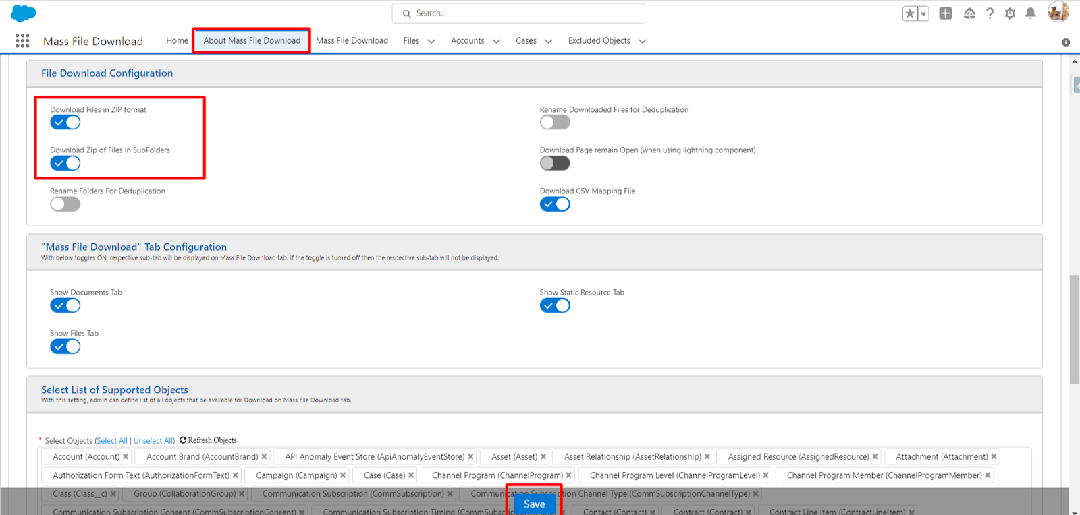Viewport: 1080px width, 515px height.
Task: Toggle Download Files in ZIP format
Action: [x=65, y=123]
